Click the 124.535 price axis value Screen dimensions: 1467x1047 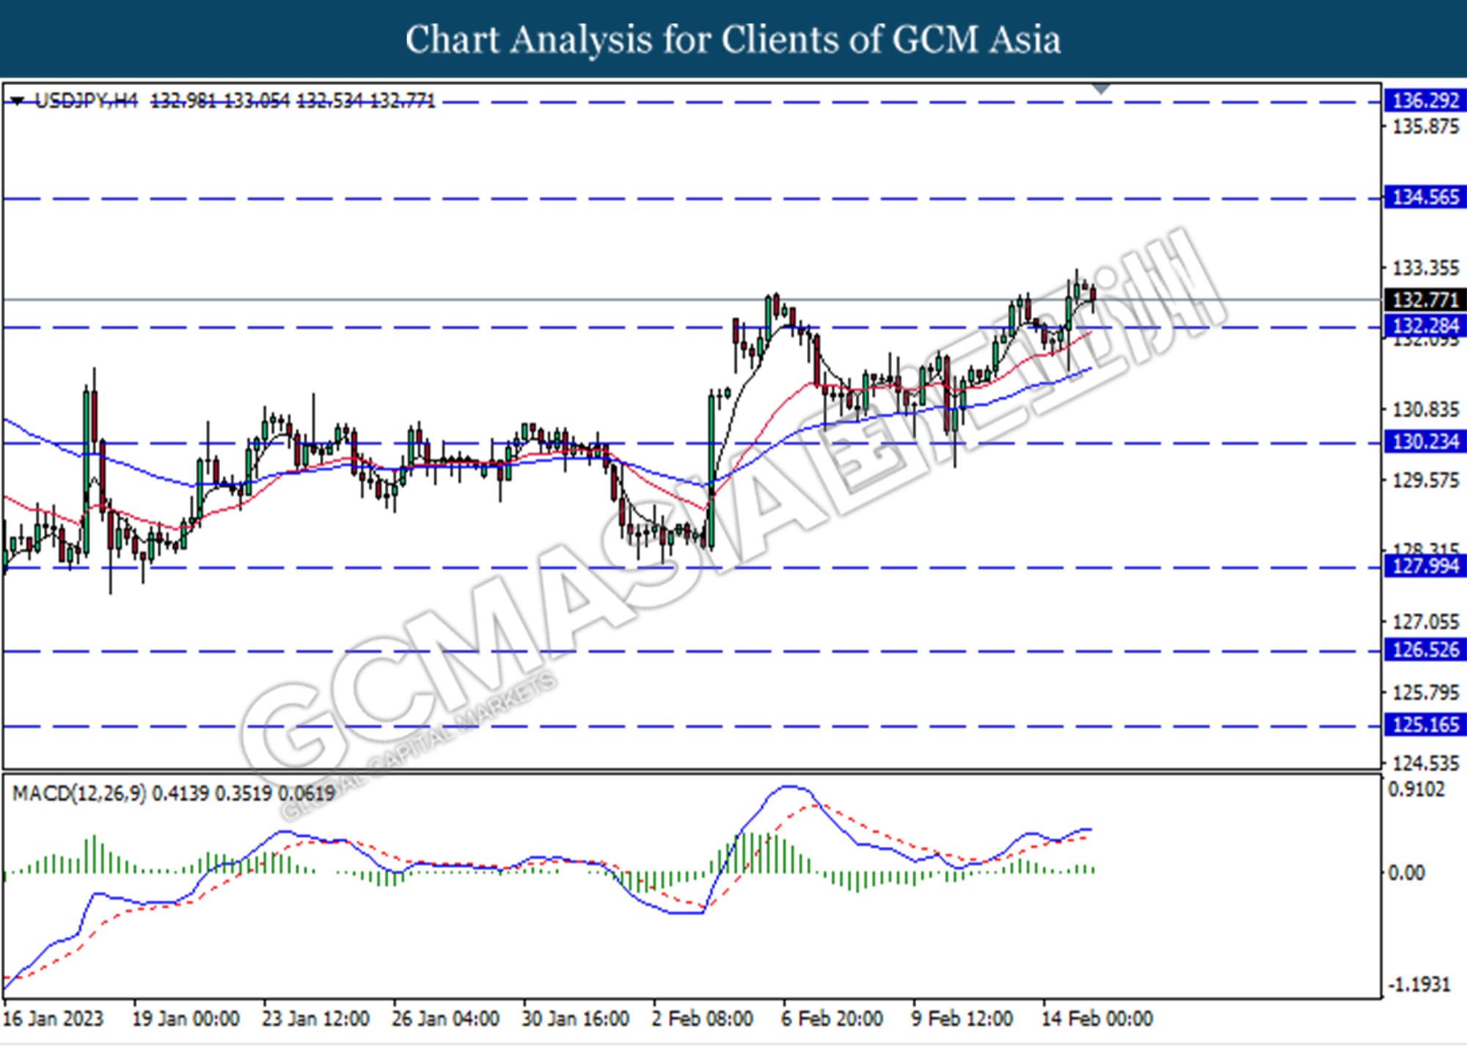tap(1425, 763)
